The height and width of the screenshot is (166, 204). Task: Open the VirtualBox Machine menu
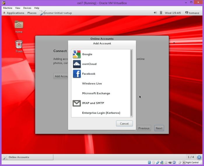coord(8,8)
